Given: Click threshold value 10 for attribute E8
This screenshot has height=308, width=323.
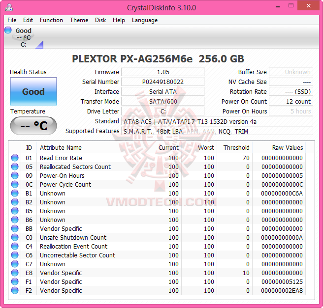Looking at the screenshot, I should click(x=246, y=273).
